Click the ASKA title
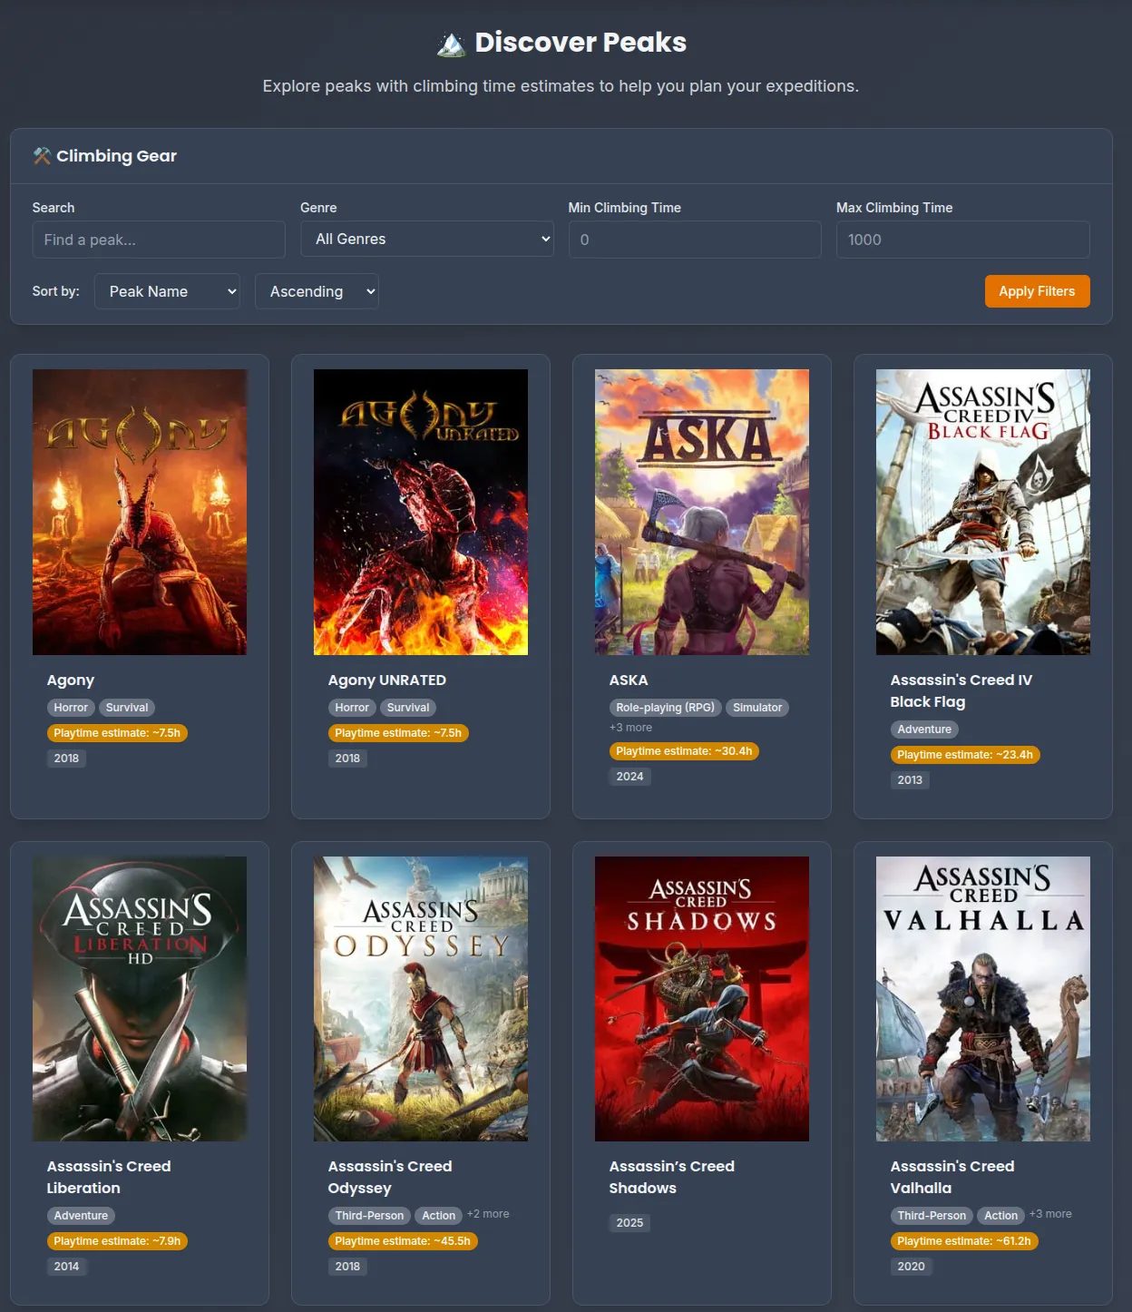Image resolution: width=1132 pixels, height=1312 pixels. [x=629, y=680]
